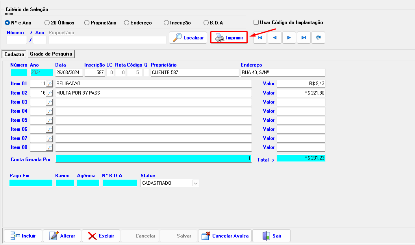The image size is (415, 245).
Task: Open lookup icon for Item 08
Action: click(49, 148)
